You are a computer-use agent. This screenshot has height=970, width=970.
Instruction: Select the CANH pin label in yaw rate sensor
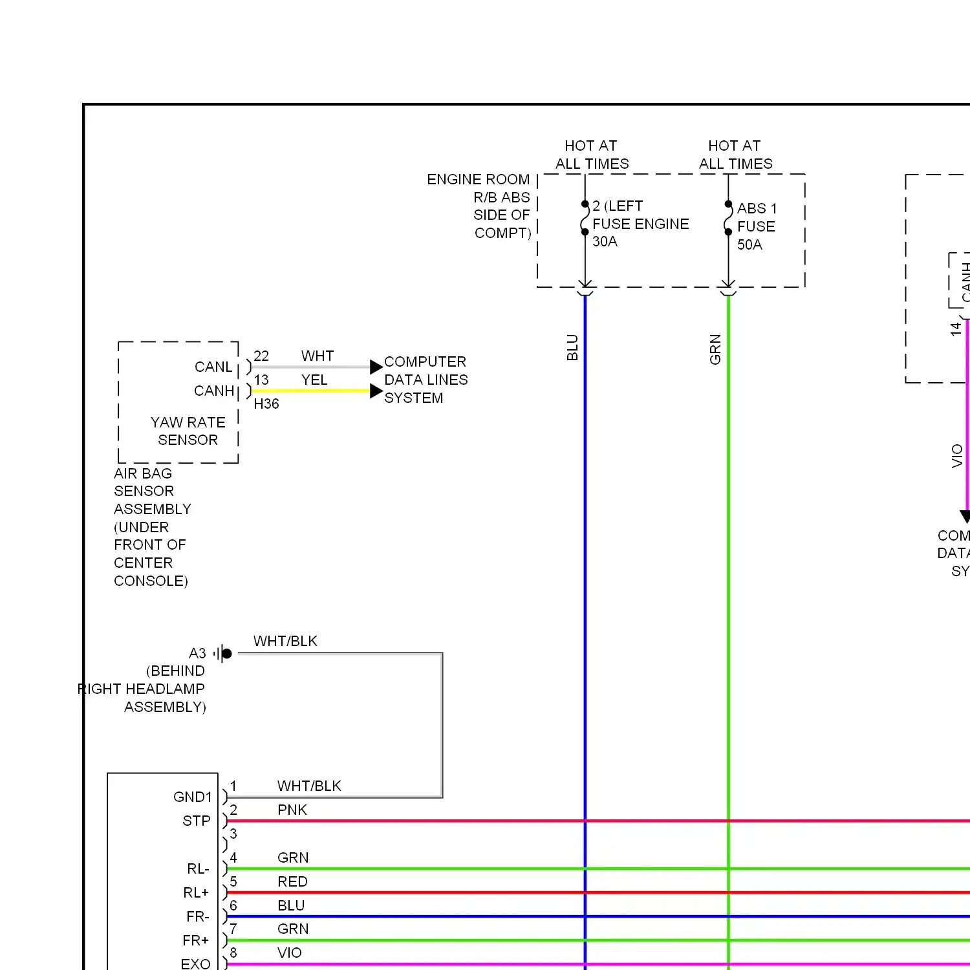214,391
